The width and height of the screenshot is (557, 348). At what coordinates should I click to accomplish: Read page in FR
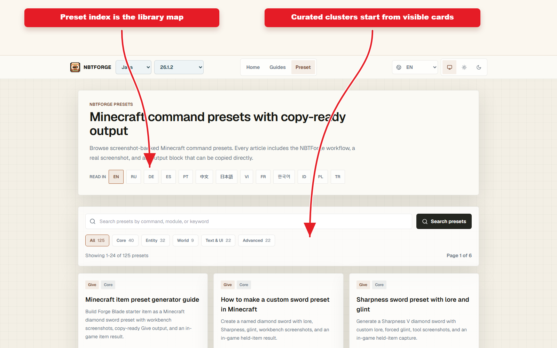point(263,177)
